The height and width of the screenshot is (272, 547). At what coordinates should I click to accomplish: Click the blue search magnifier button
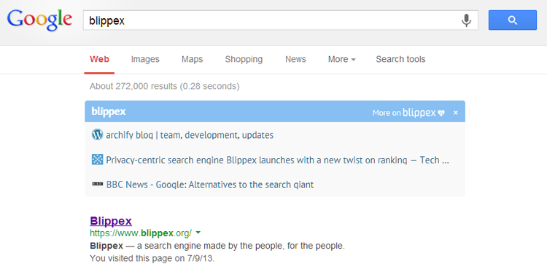[513, 20]
